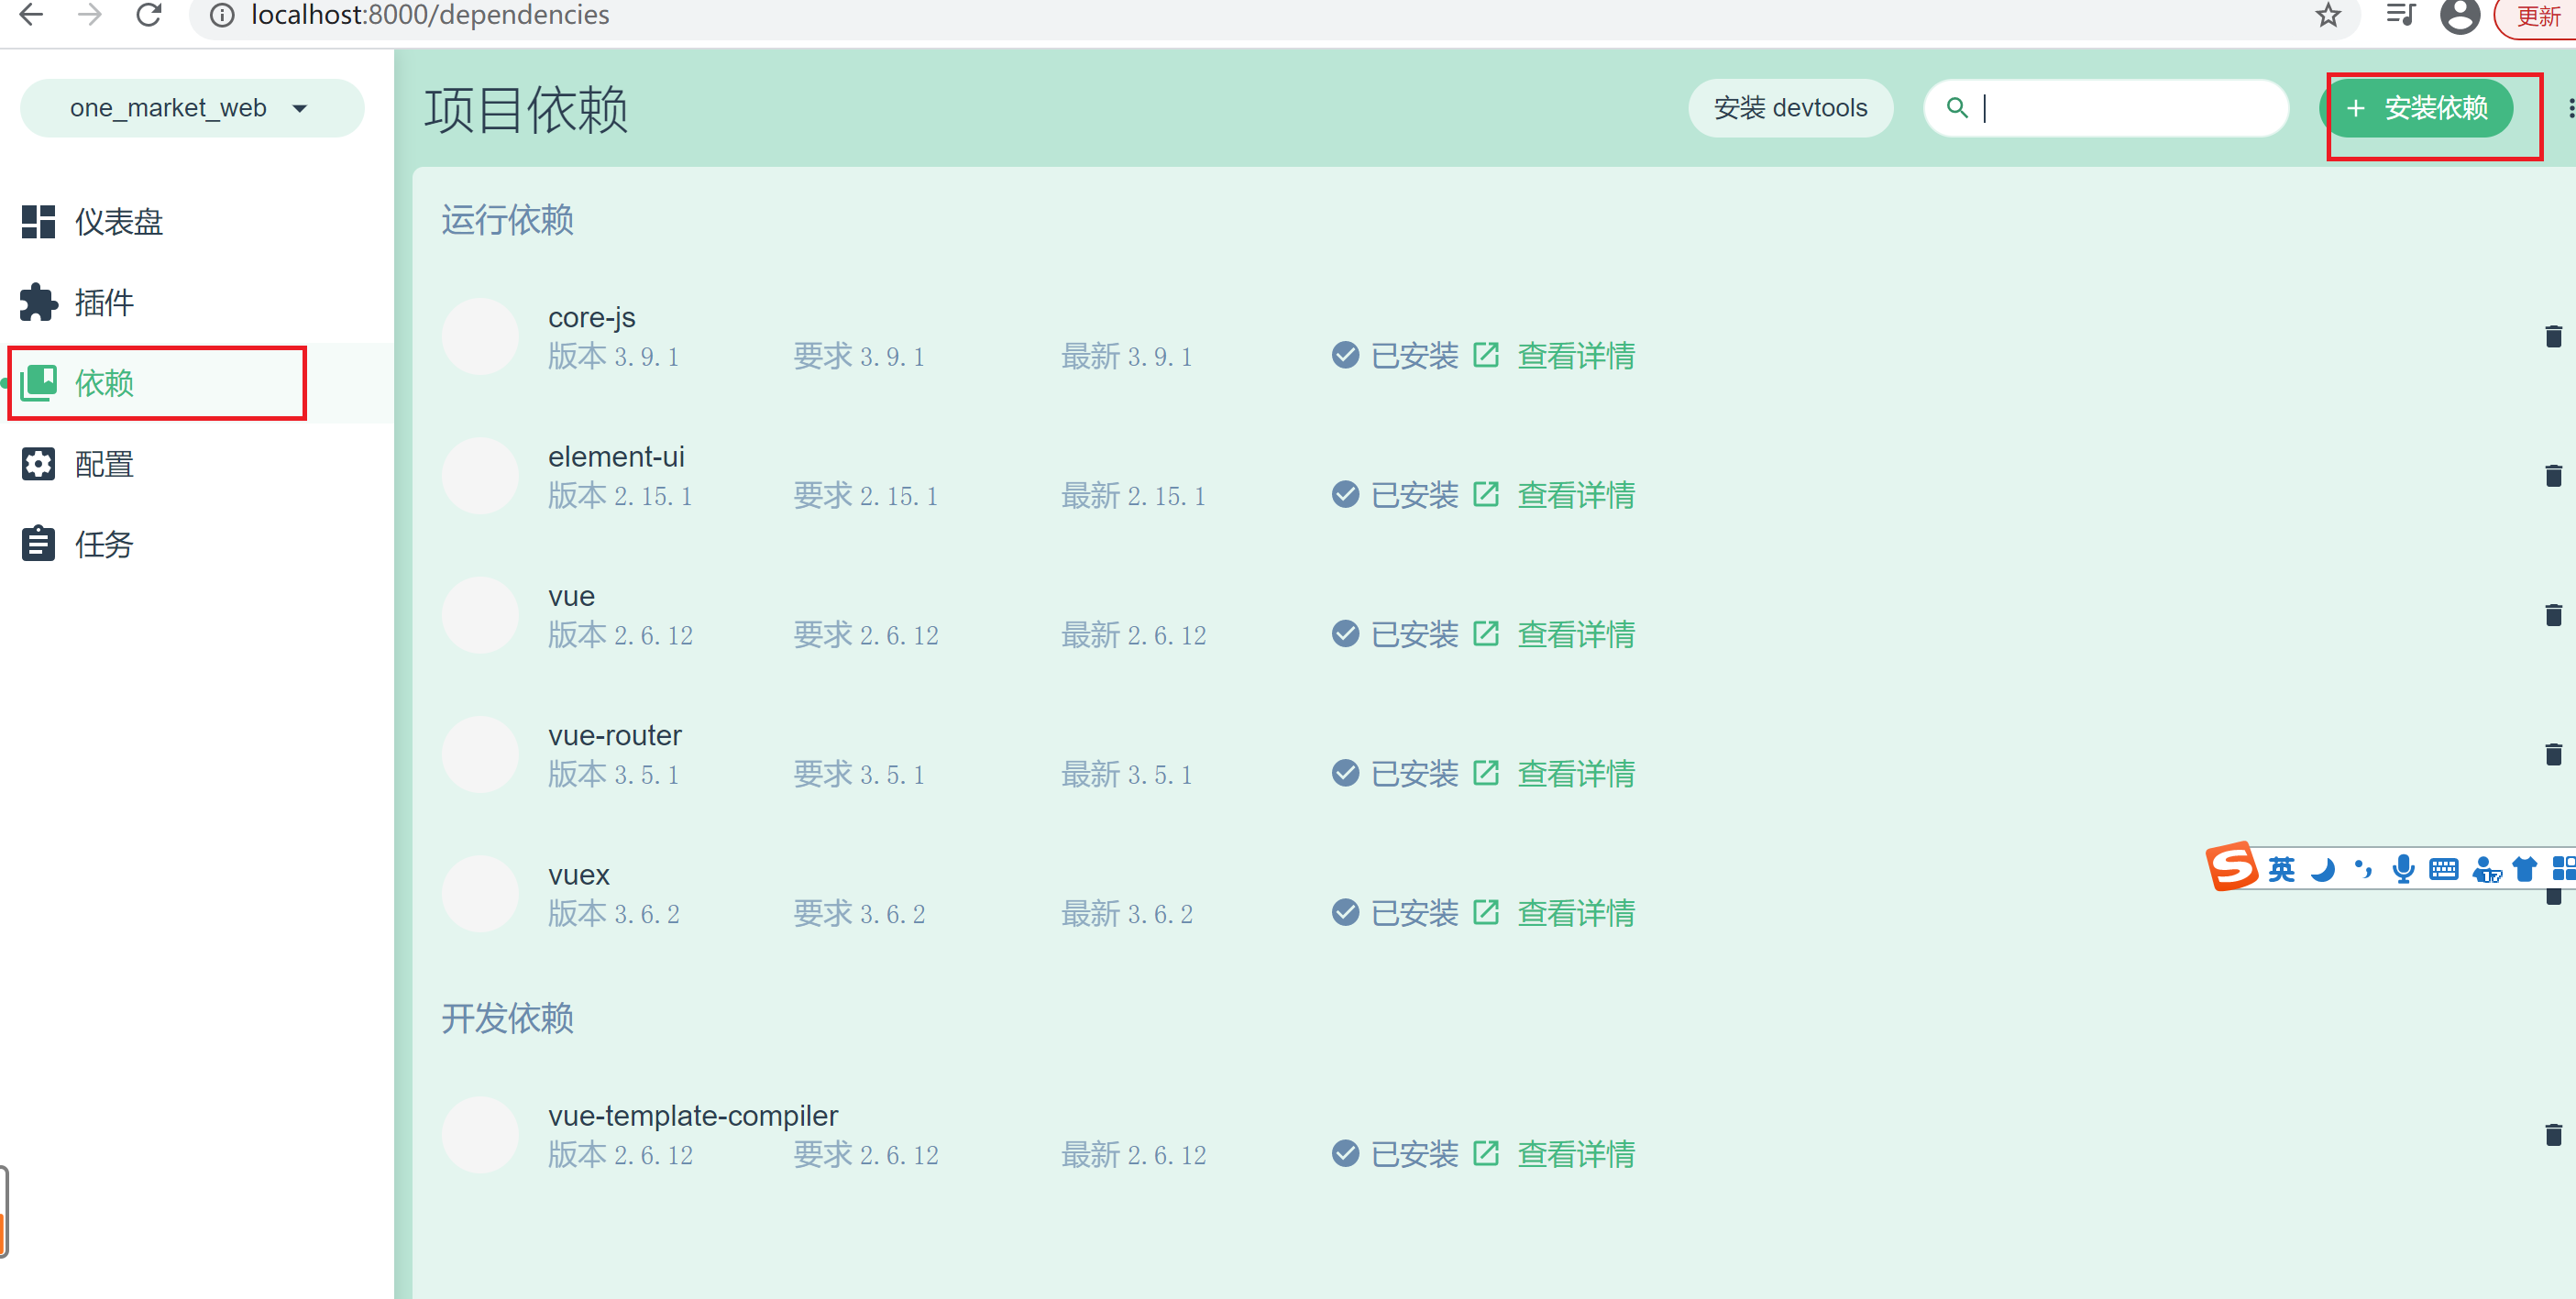Open element-ui external link icon
This screenshot has height=1299, width=2576.
click(x=1487, y=493)
